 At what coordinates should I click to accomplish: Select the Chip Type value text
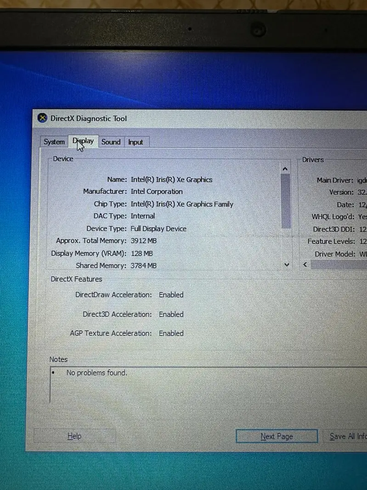(182, 204)
